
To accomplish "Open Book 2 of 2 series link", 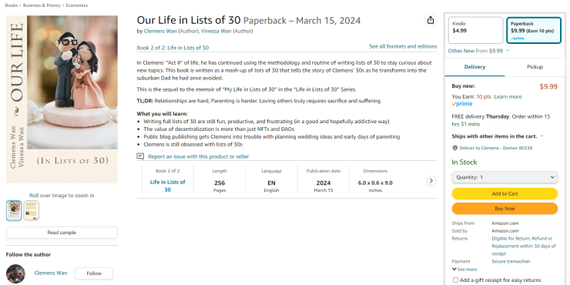I will click(x=173, y=48).
